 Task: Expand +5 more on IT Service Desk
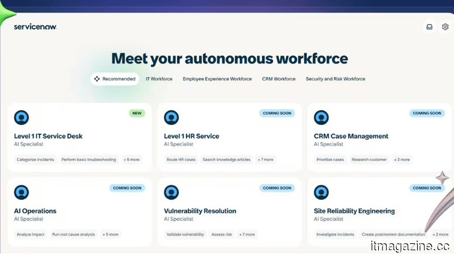[x=132, y=159]
